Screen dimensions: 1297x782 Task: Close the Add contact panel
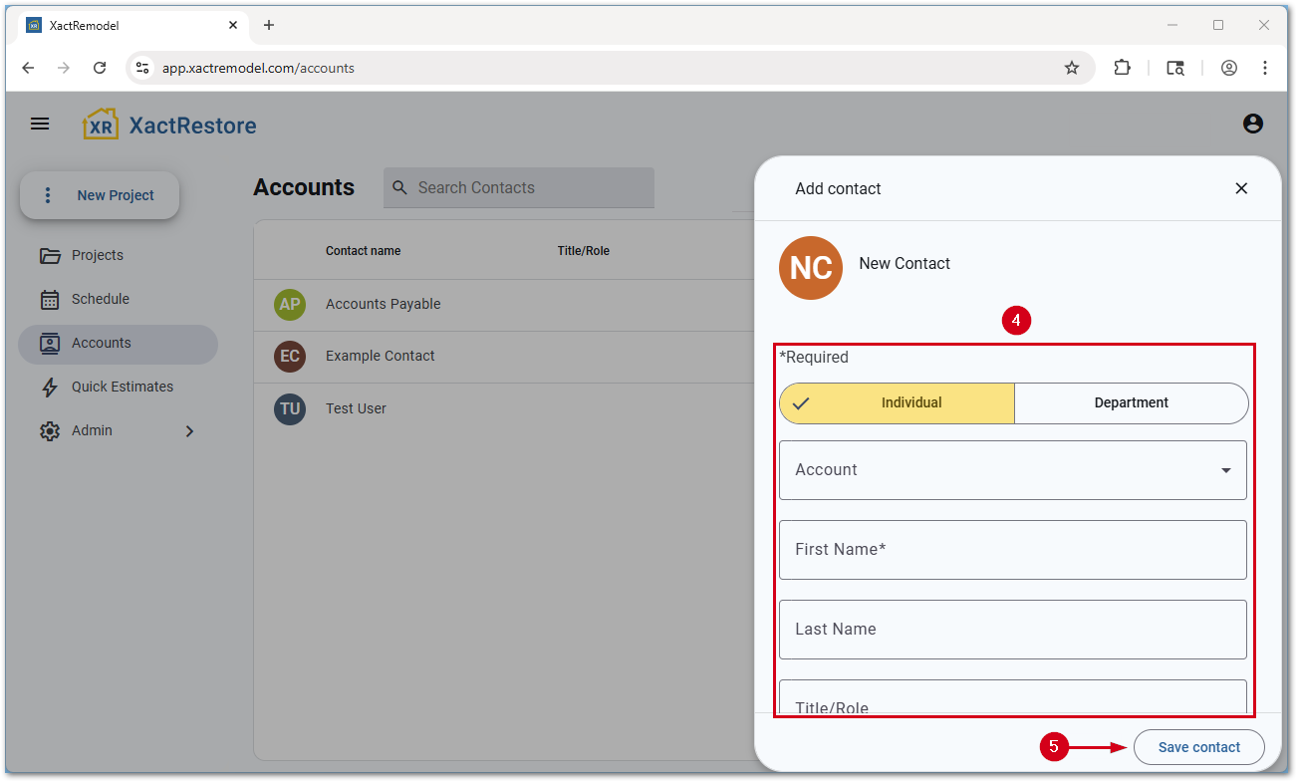pos(1241,188)
